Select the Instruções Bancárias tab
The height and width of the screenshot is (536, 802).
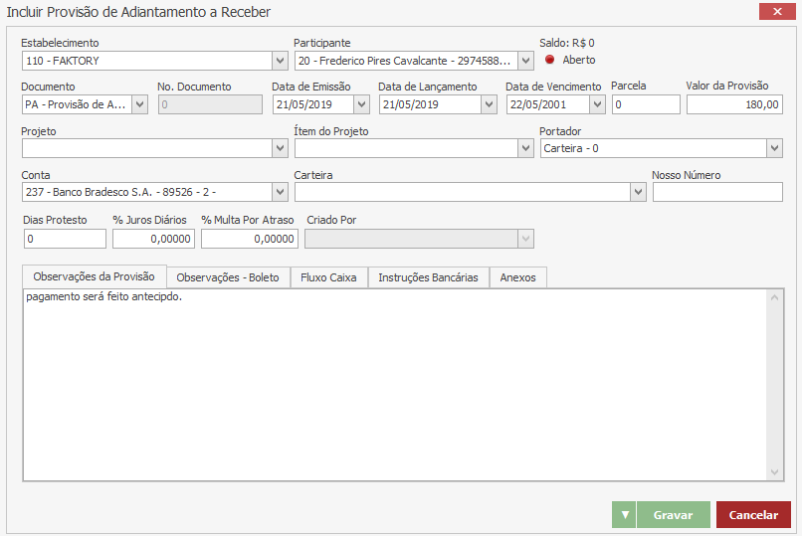pyautogui.click(x=428, y=278)
